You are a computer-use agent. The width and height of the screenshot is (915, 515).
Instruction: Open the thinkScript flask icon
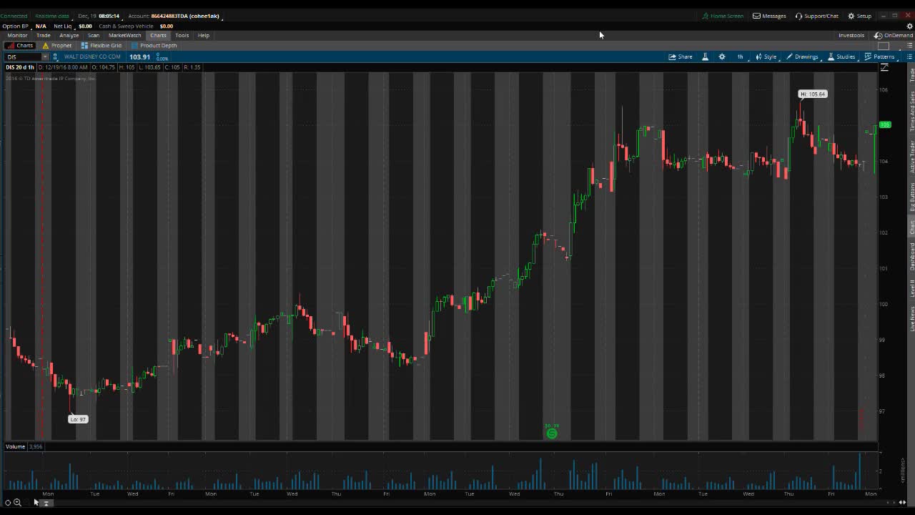pos(705,57)
